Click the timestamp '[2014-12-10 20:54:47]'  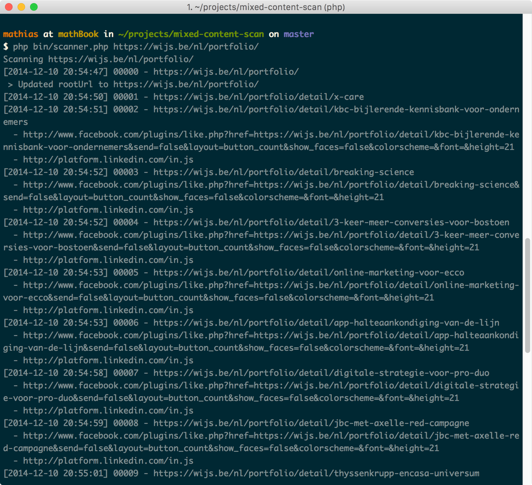tap(55, 72)
